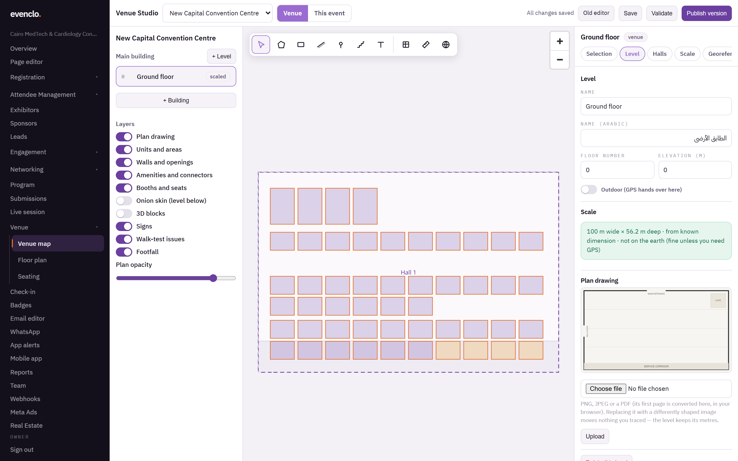Viewport: 738px width, 461px height.
Task: Click the Publish version button
Action: point(706,13)
